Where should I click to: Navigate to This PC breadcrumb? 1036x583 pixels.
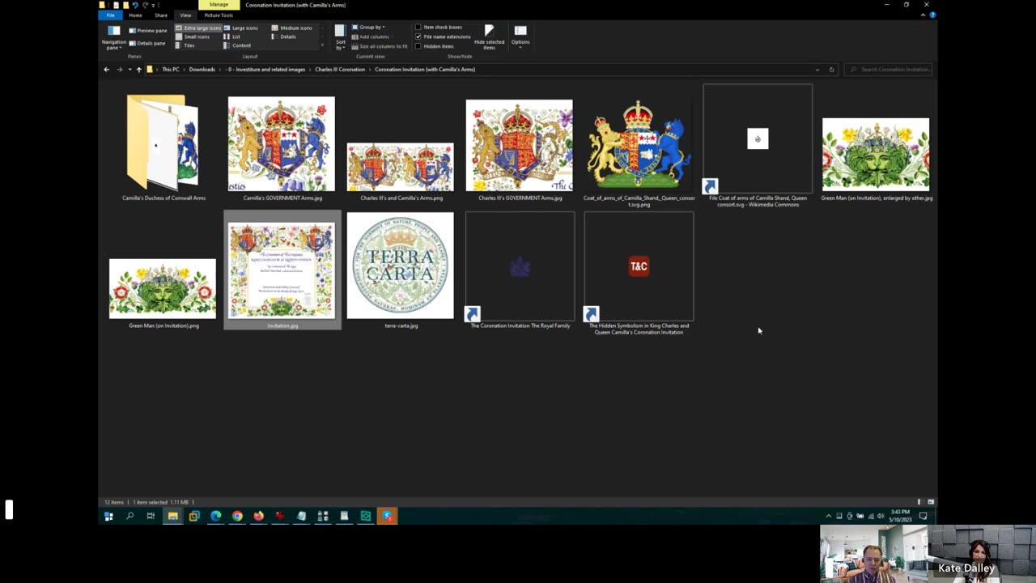[x=170, y=70]
